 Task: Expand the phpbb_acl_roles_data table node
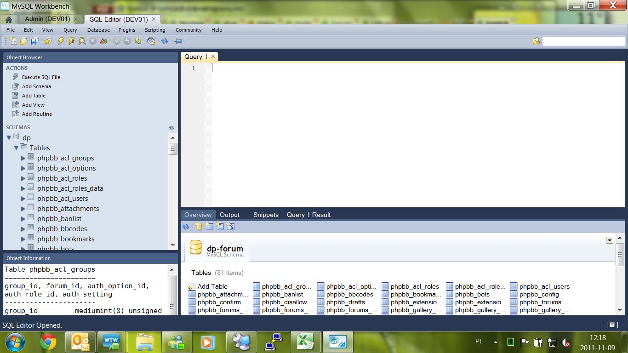coord(23,188)
